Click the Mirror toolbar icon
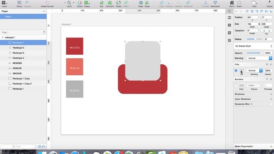Viewport: 274px width, 154px height. click(232, 3)
